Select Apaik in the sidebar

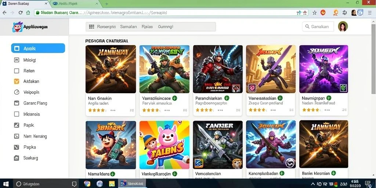click(38, 48)
